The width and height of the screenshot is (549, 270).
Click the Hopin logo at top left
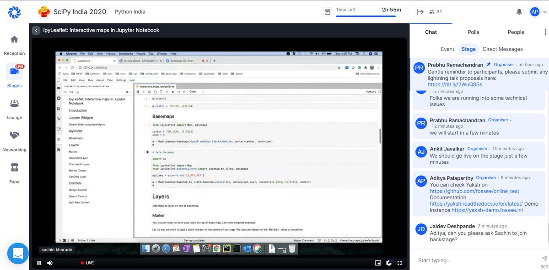[x=14, y=12]
